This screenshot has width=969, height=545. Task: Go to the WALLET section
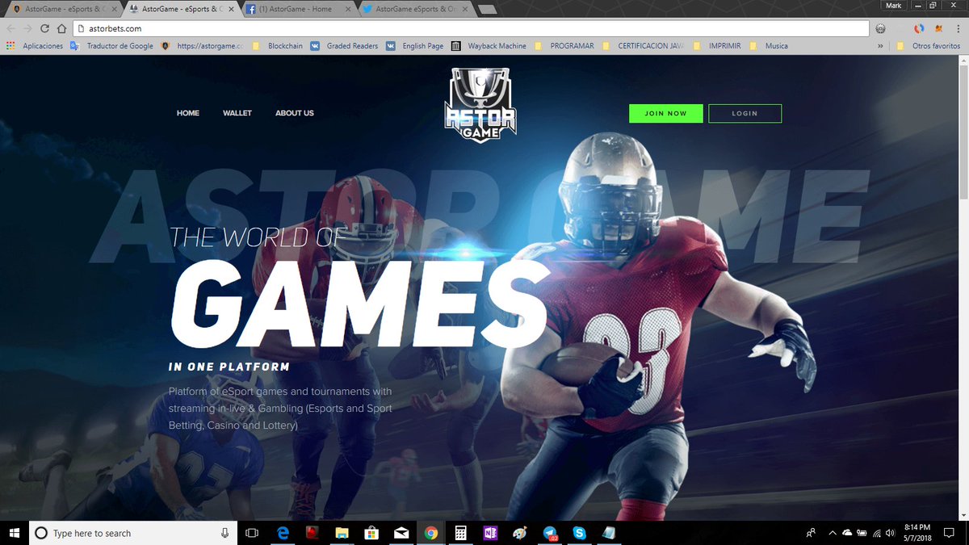click(237, 113)
